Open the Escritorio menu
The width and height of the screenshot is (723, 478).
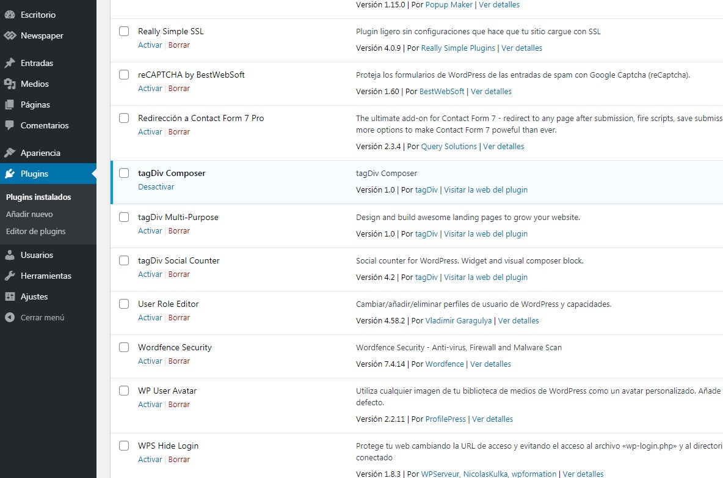coord(48,15)
